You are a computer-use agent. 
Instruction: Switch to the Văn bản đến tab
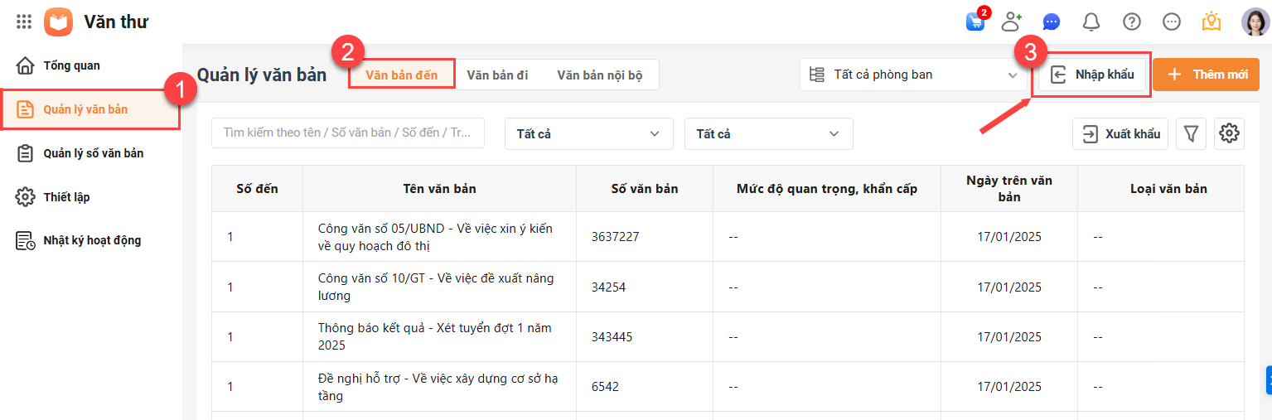(x=402, y=75)
